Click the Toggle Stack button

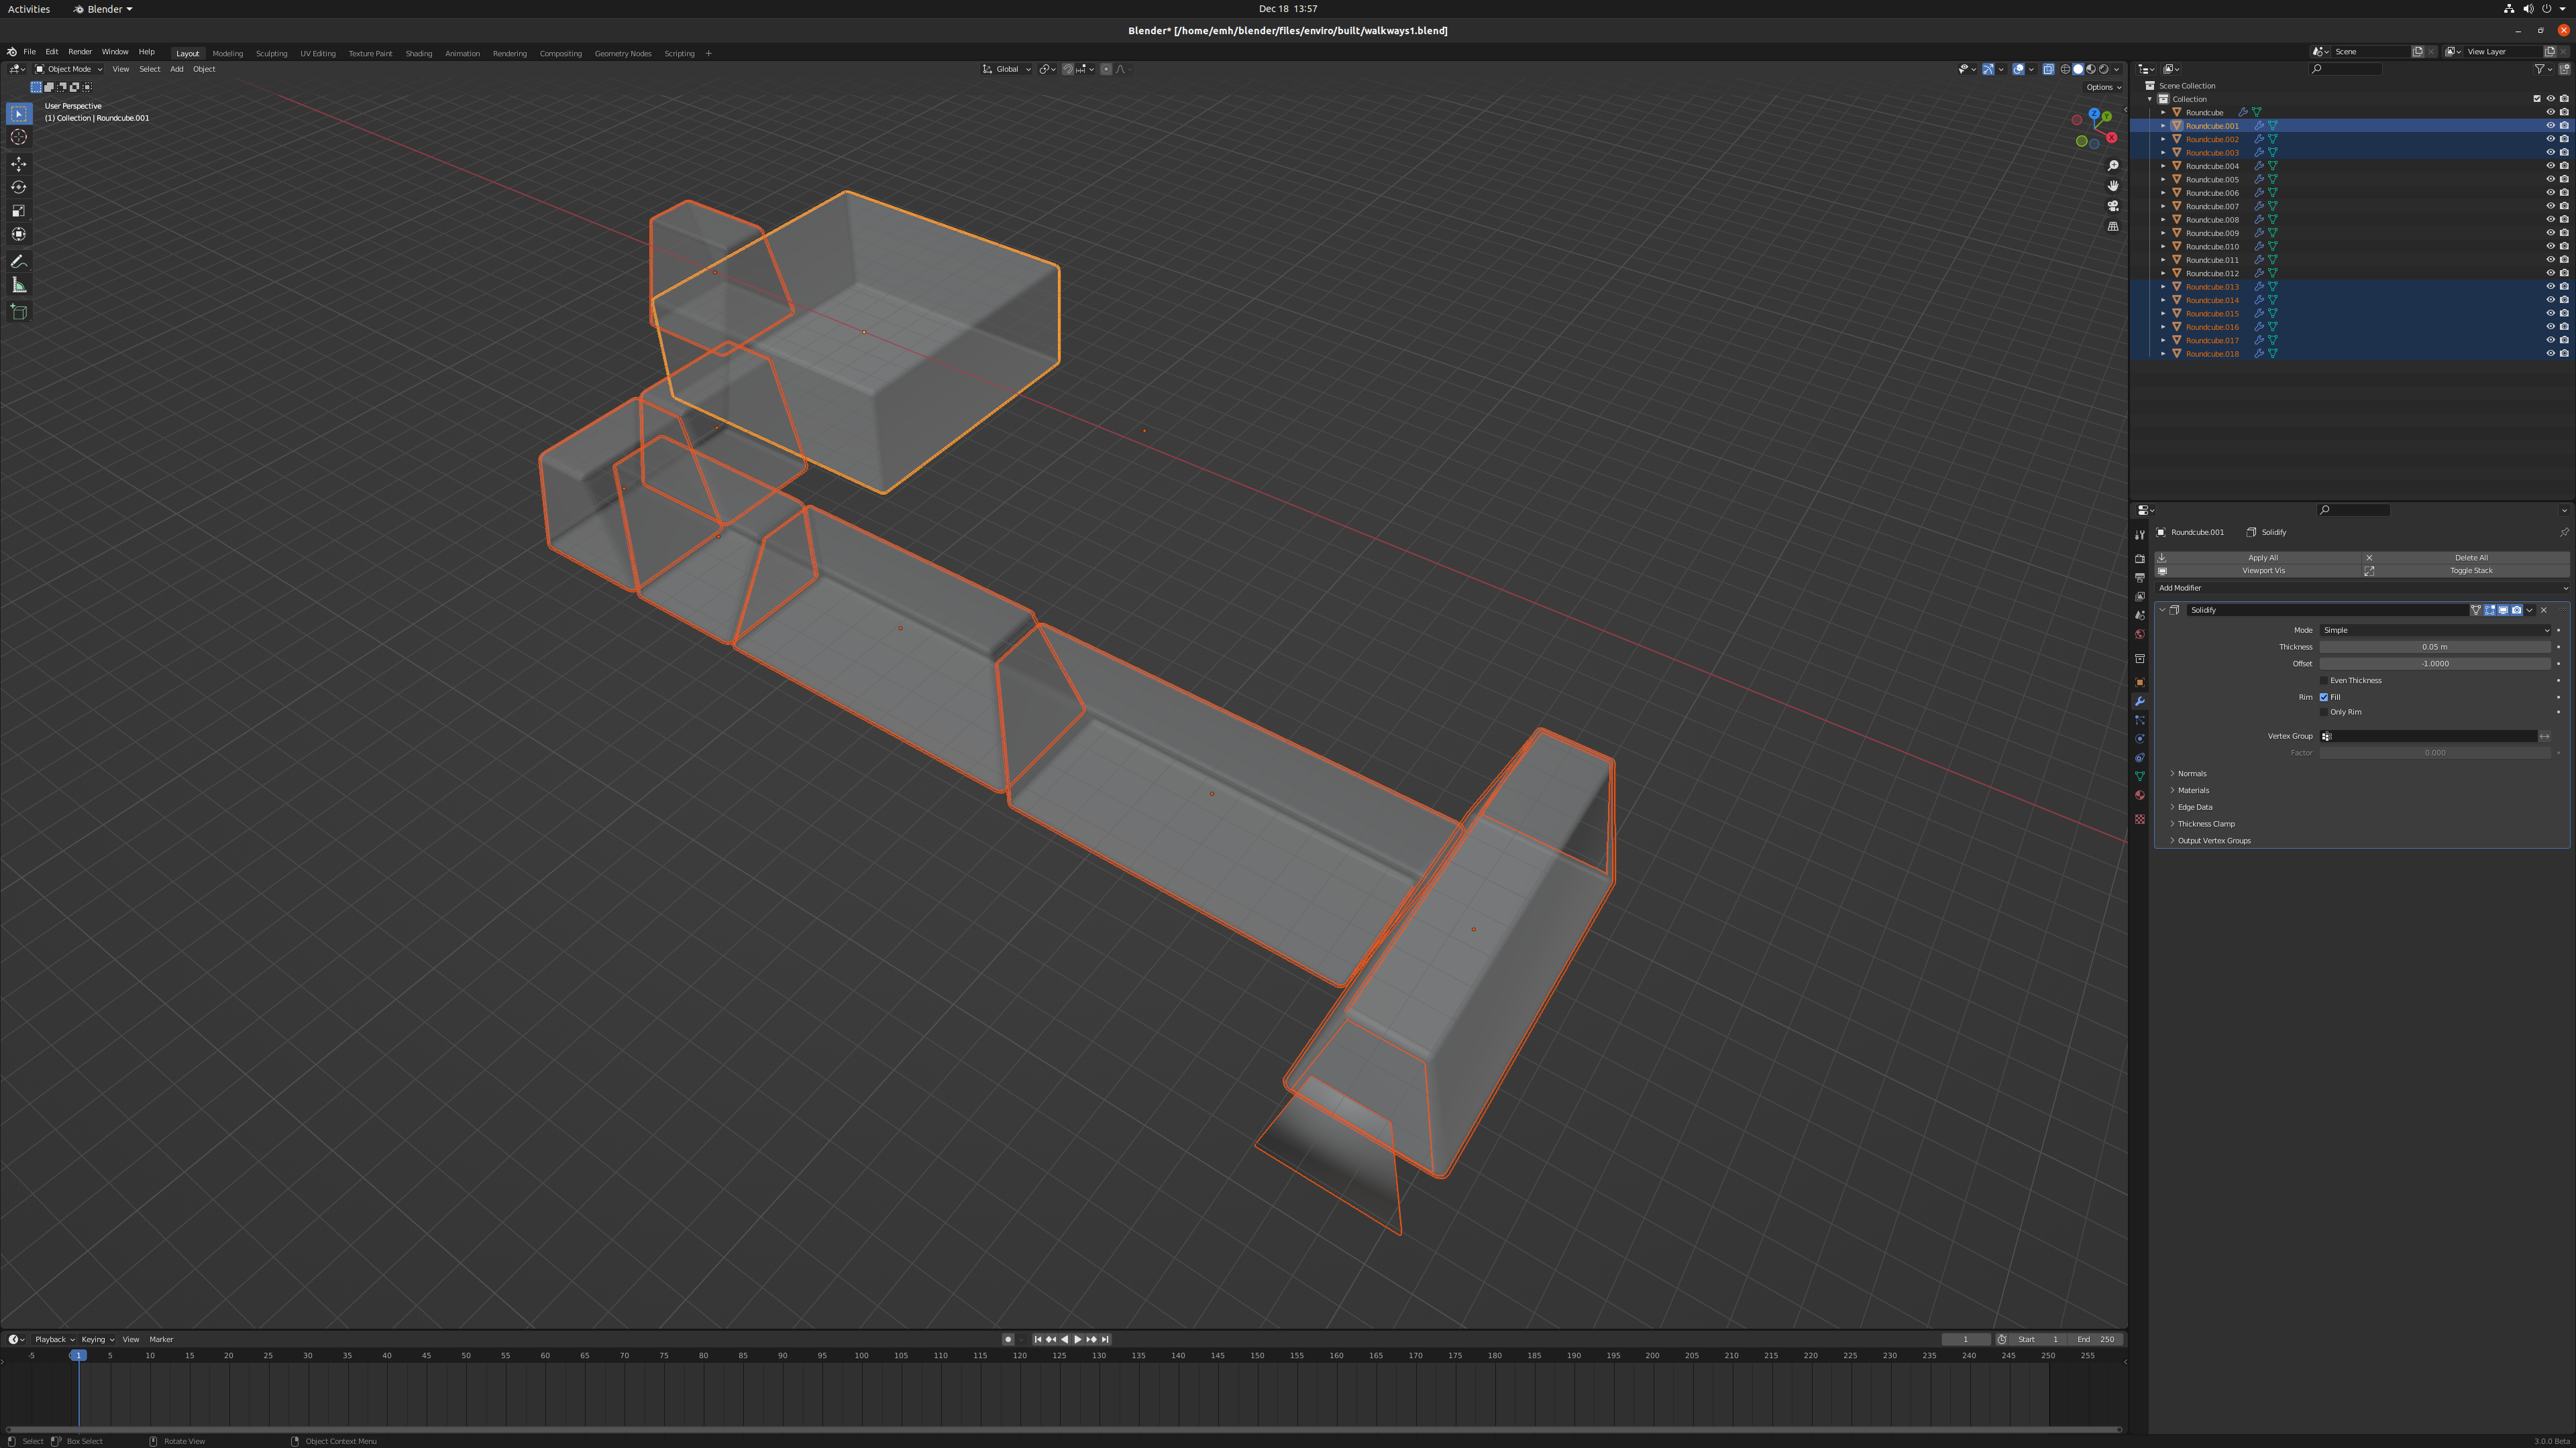coord(2466,570)
